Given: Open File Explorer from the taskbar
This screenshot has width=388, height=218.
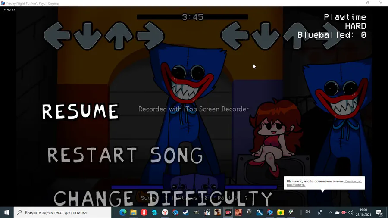Looking at the screenshot, I should point(133,212).
